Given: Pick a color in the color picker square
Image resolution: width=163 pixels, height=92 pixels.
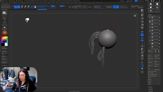Looking at the screenshot, I should click(x=5, y=40).
